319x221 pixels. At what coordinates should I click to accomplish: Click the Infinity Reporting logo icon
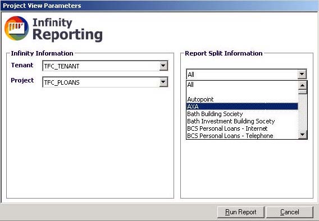click(16, 28)
